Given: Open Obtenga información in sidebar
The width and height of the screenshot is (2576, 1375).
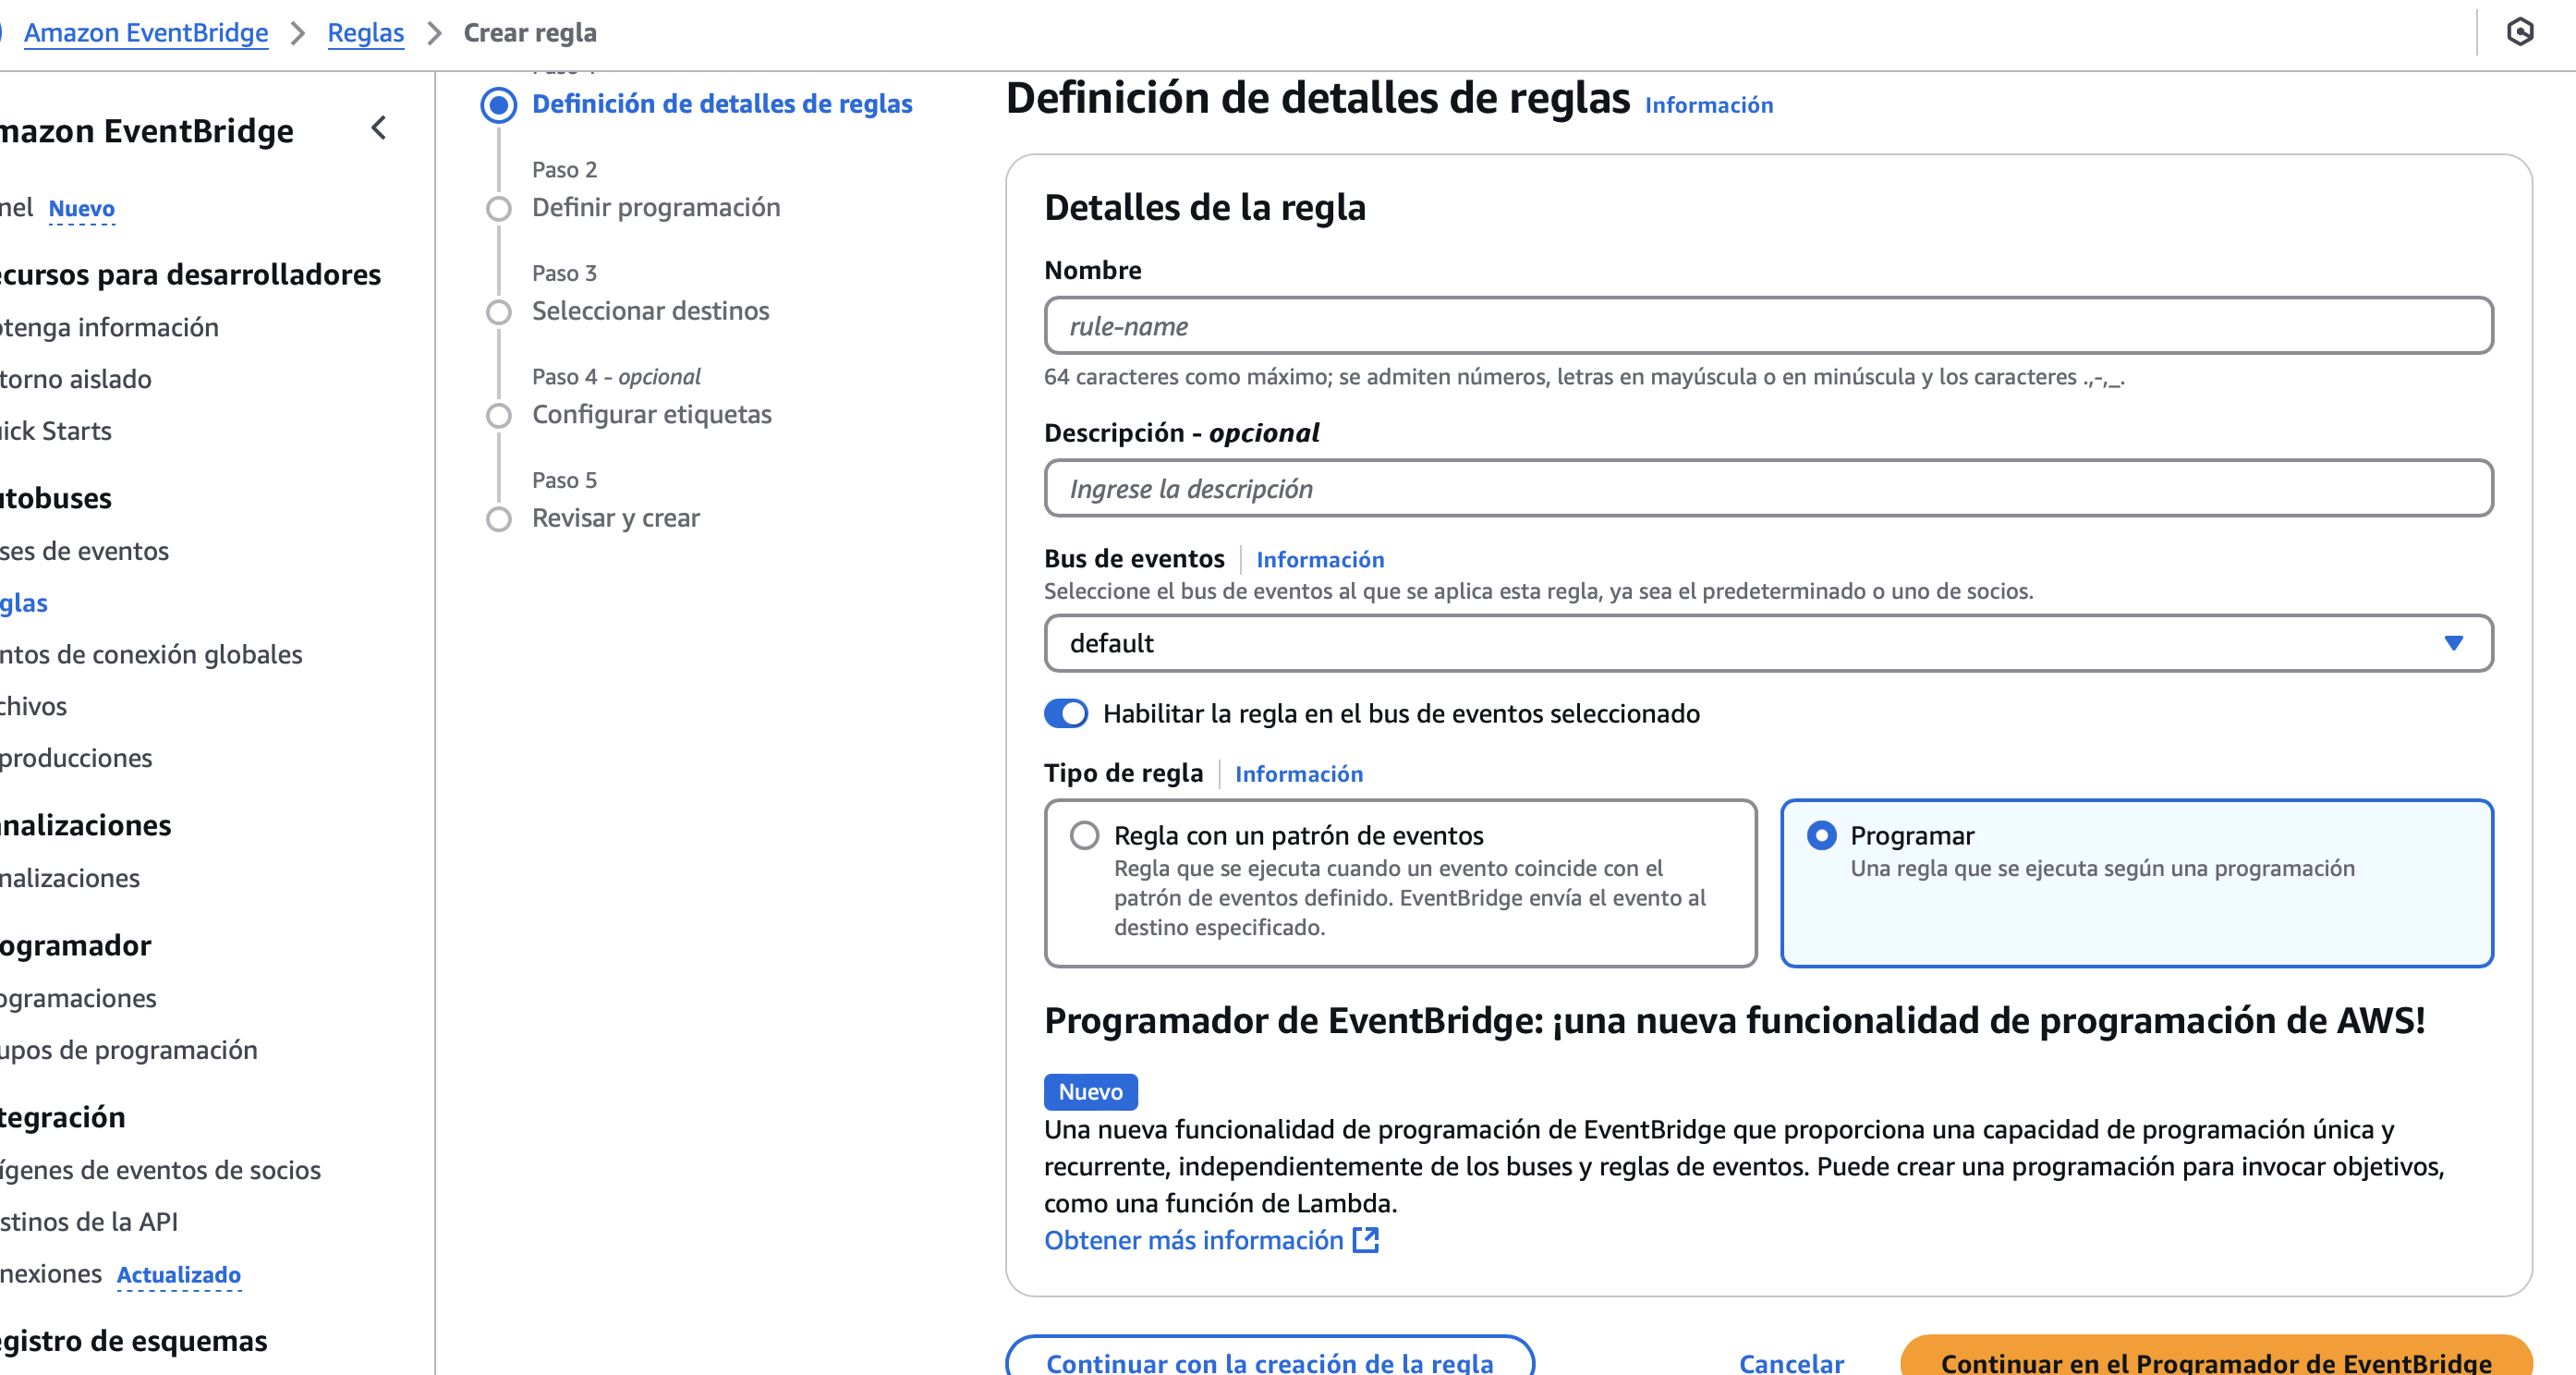Looking at the screenshot, I should (109, 328).
